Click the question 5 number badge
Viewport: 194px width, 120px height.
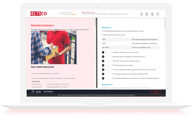coord(103,70)
